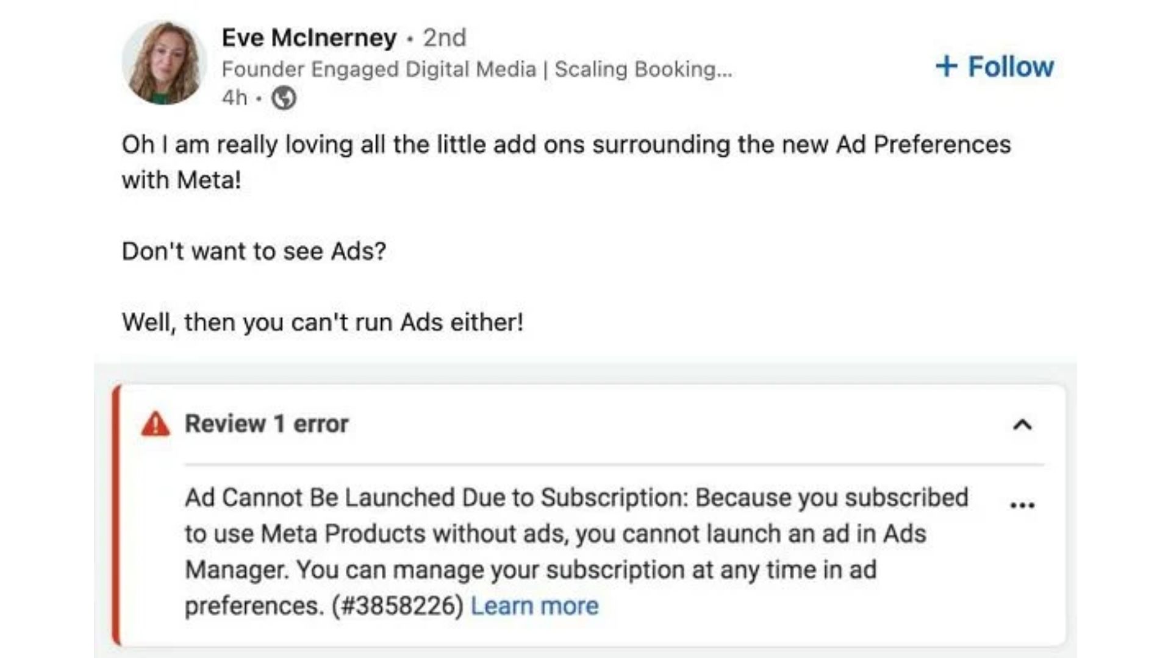Click the 4h post timestamp

point(234,97)
